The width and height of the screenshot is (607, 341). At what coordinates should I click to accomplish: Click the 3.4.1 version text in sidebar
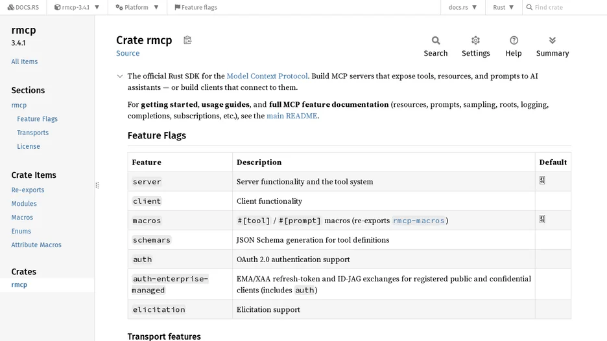coord(18,43)
